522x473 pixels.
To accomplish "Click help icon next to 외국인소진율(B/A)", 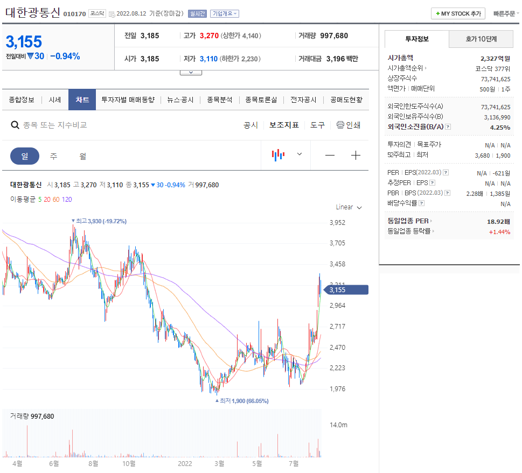I will [448, 127].
